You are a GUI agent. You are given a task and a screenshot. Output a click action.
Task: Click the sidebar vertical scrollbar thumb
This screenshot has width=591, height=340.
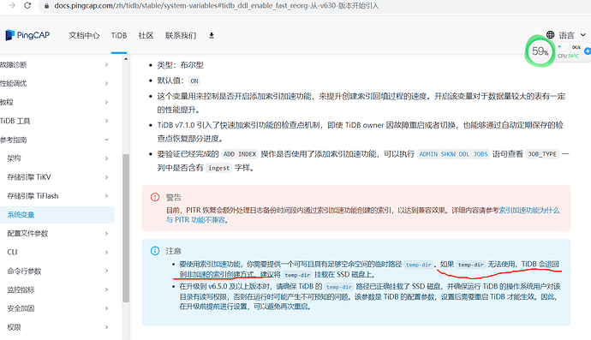126,228
